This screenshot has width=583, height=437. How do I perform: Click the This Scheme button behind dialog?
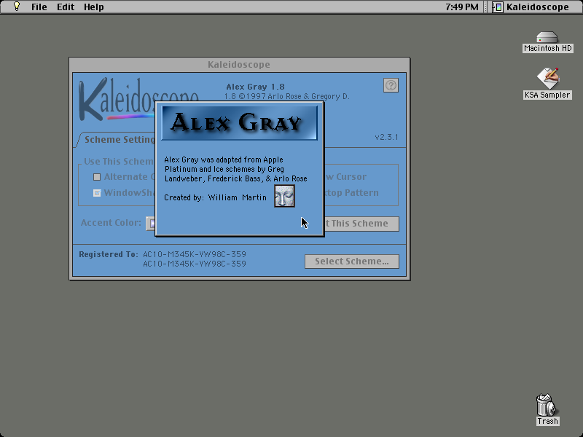pos(361,224)
